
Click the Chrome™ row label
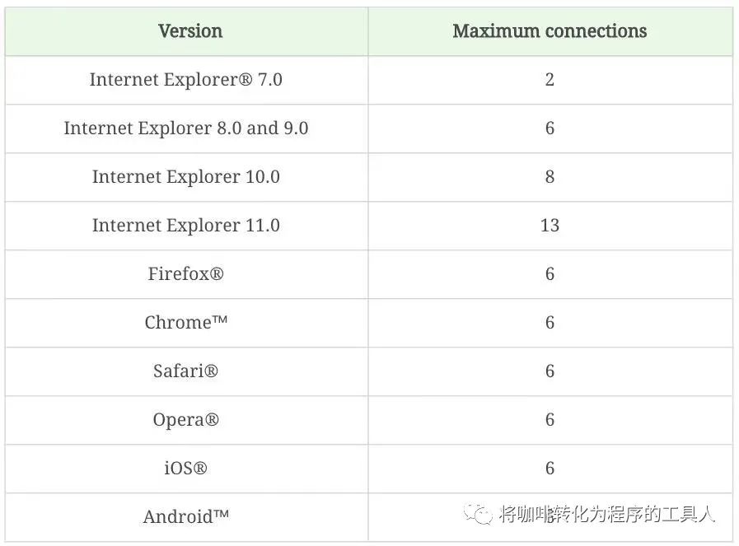(185, 322)
